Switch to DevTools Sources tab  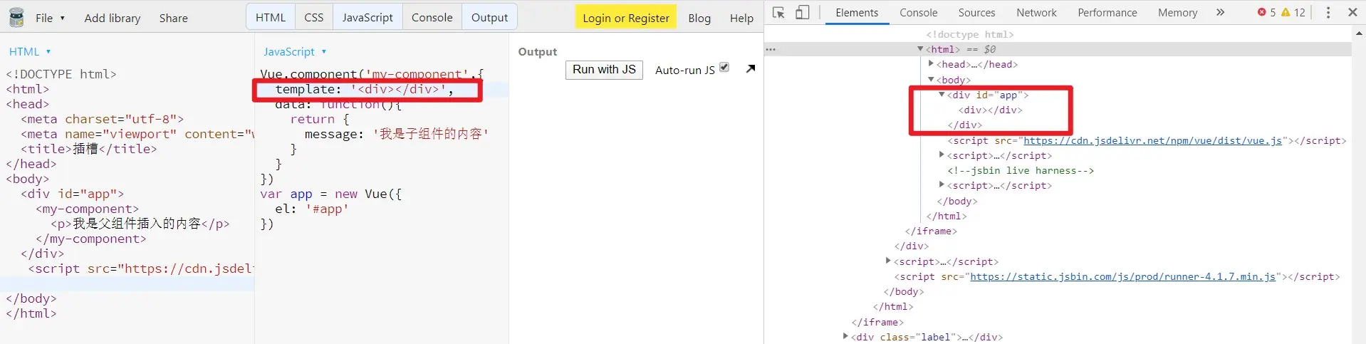977,12
